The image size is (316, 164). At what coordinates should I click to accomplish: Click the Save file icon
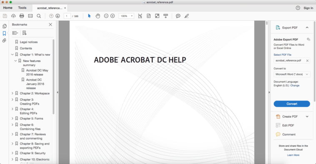(5, 16)
